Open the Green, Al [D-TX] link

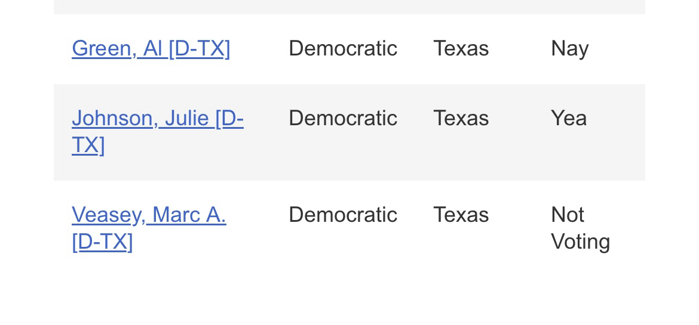[x=151, y=48]
